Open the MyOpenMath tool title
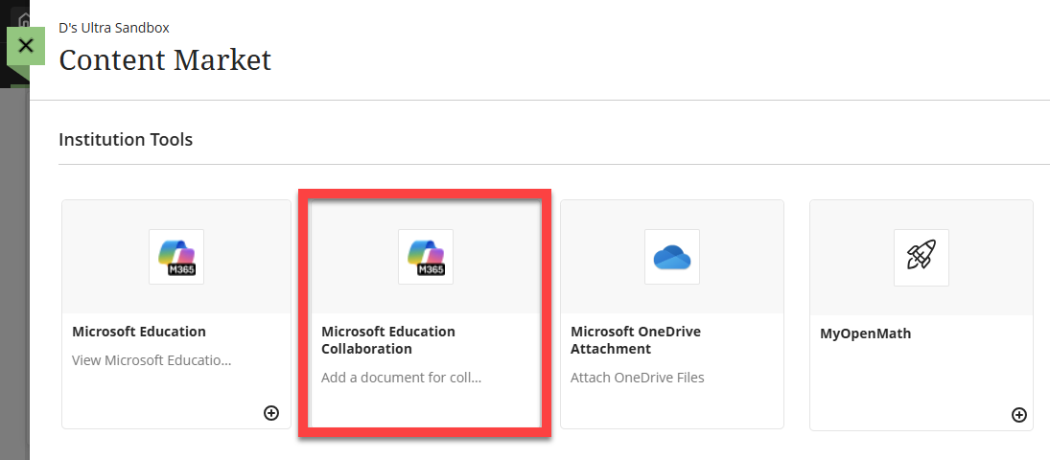The image size is (1050, 460). 865,333
